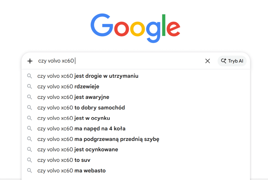Pick the 'to dobry samochód' suggestion

(x=81, y=107)
